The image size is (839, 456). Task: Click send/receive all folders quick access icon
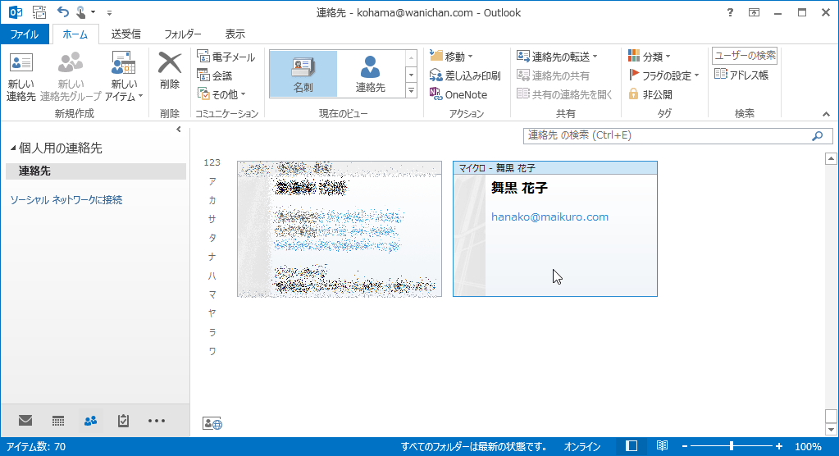39,11
